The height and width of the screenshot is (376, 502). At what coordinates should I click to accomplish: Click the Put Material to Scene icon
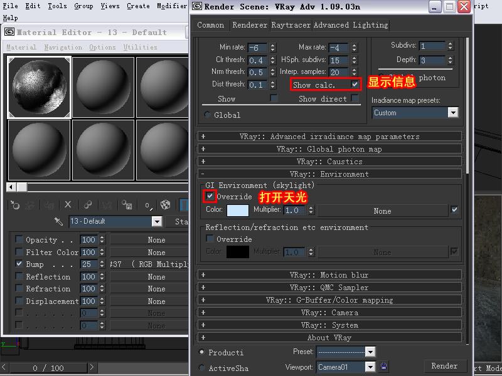pyautogui.click(x=30, y=205)
